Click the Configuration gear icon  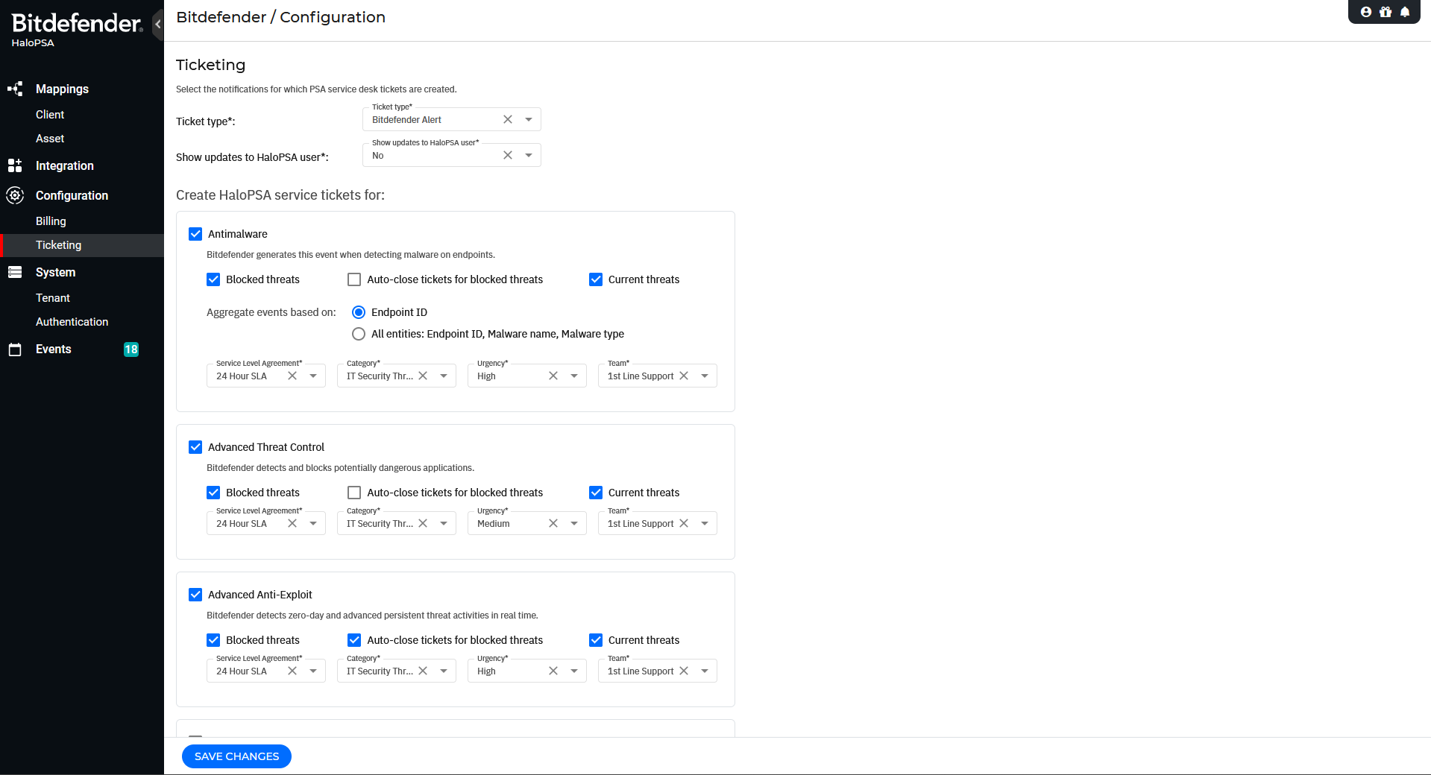(15, 195)
